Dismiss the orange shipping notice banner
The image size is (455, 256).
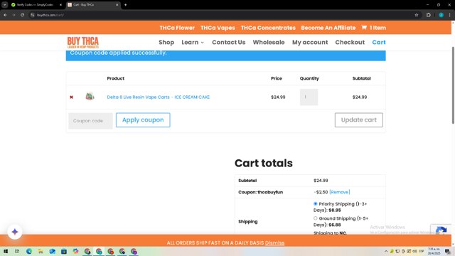click(x=274, y=243)
